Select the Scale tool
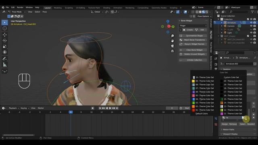The height and width of the screenshot is (145, 258). 4,46
